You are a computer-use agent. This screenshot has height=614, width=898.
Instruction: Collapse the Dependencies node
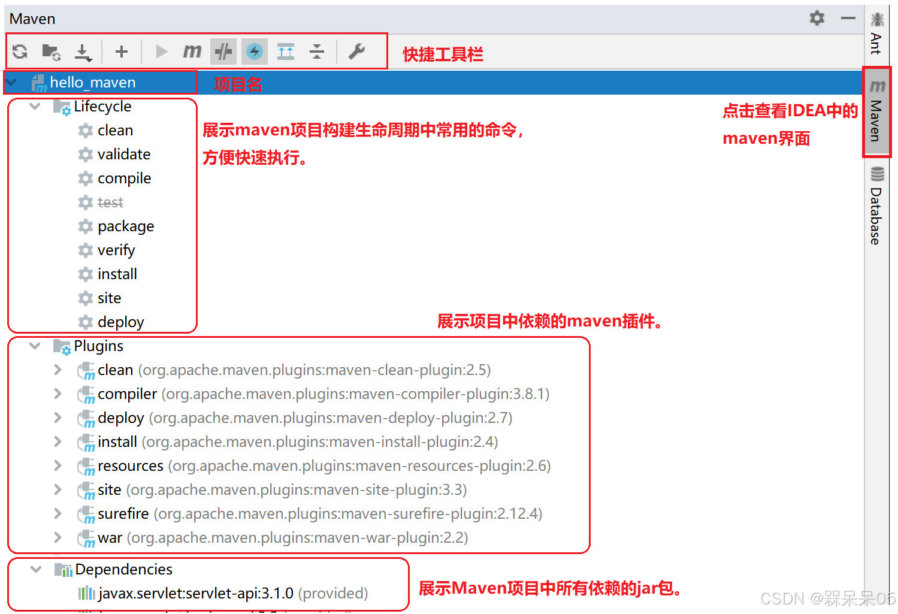coord(37,569)
